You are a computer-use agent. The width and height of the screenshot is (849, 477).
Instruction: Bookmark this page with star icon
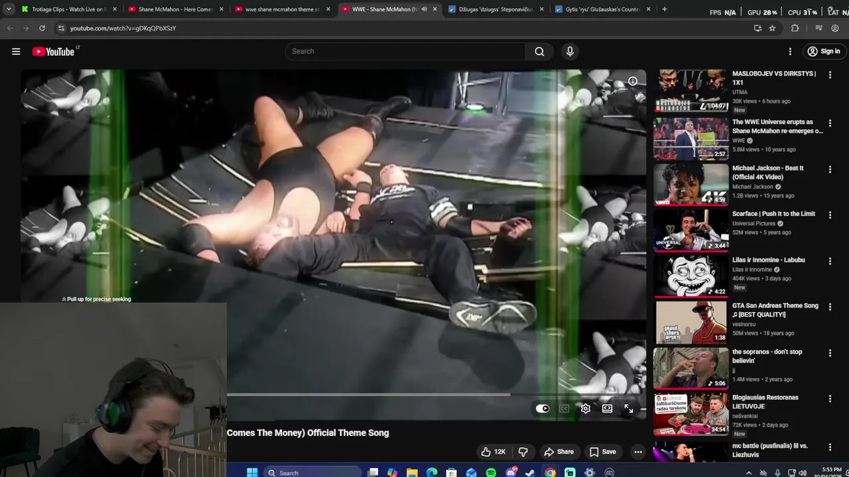click(x=772, y=28)
